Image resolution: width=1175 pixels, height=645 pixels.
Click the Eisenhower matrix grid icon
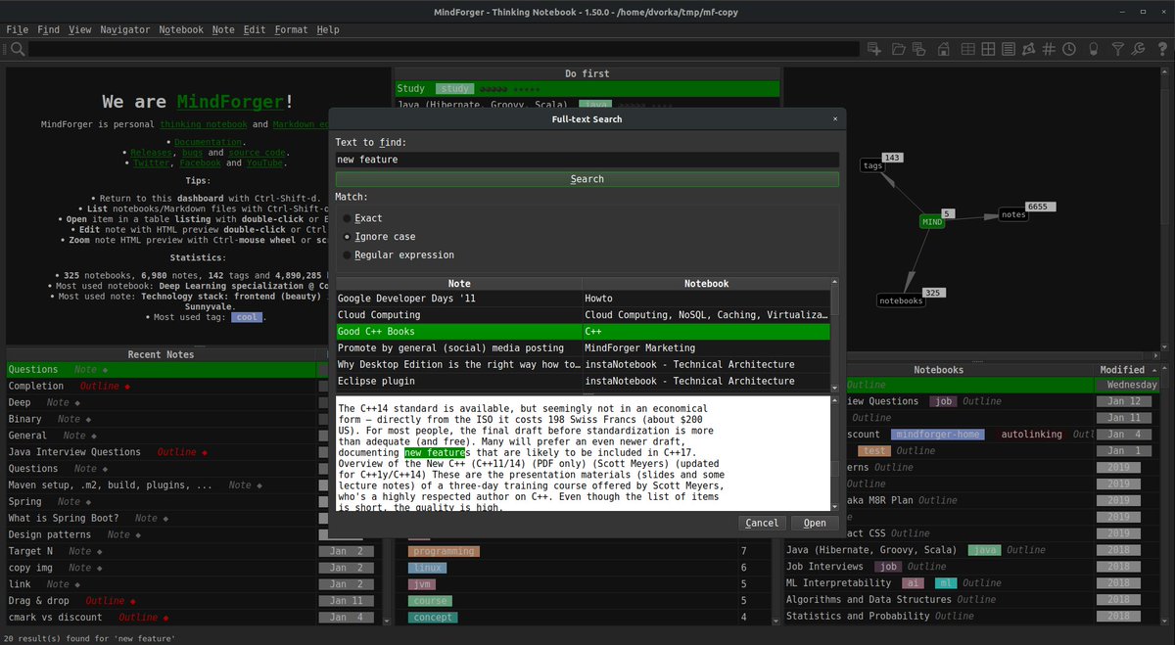coord(988,49)
